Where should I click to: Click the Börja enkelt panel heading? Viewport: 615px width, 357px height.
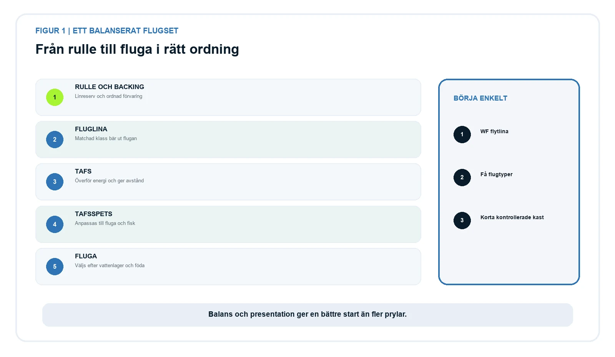coord(480,98)
